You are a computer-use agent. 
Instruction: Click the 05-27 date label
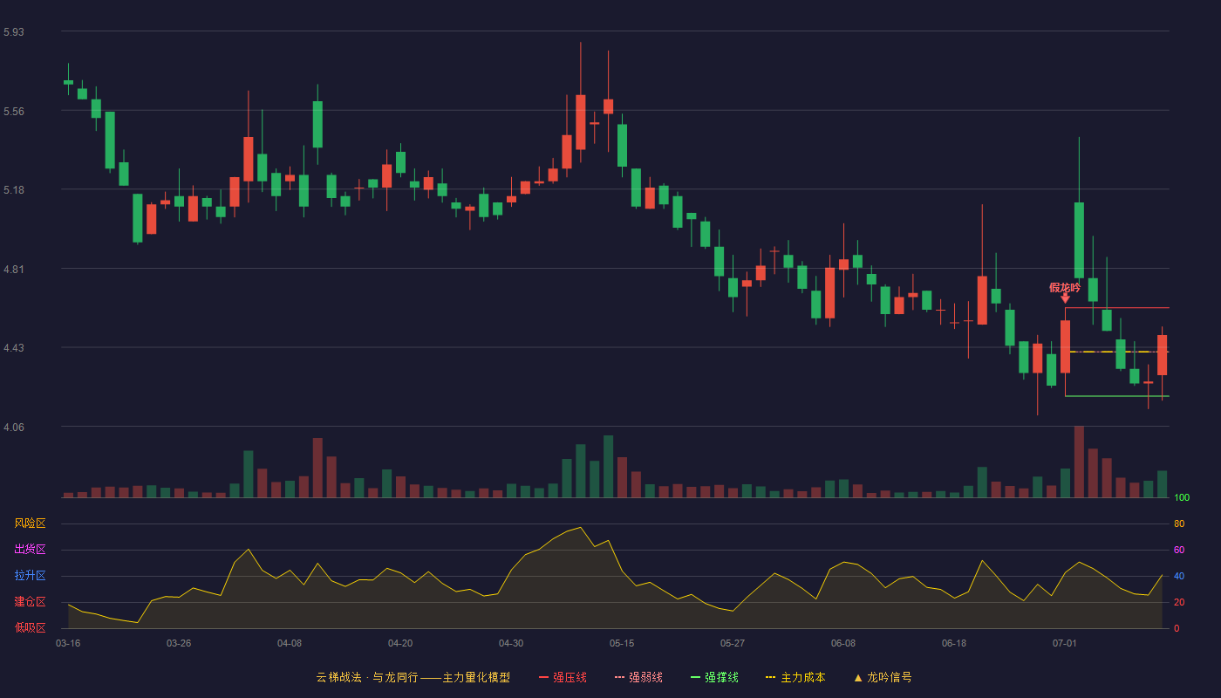733,643
